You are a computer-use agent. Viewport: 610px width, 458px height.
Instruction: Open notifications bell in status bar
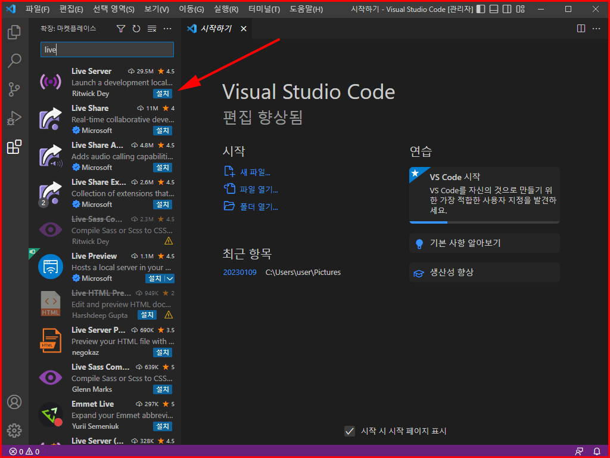tap(597, 452)
